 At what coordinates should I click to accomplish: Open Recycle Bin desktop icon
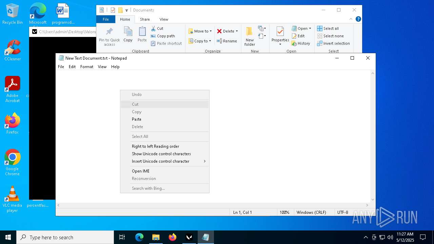pyautogui.click(x=13, y=14)
